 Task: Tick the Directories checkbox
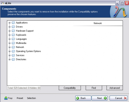pos(13,59)
